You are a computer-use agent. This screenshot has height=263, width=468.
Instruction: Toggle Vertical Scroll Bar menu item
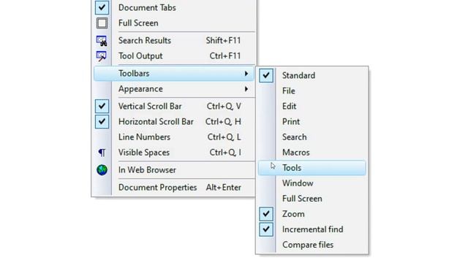pos(174,106)
